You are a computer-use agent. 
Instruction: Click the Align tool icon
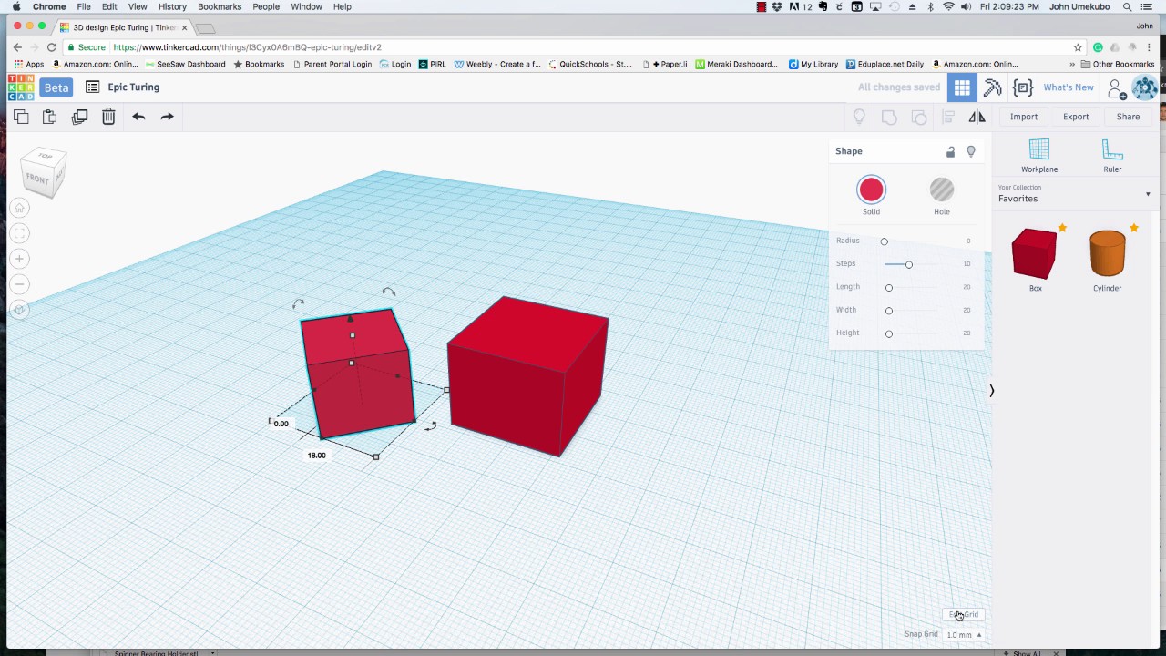[x=948, y=117]
